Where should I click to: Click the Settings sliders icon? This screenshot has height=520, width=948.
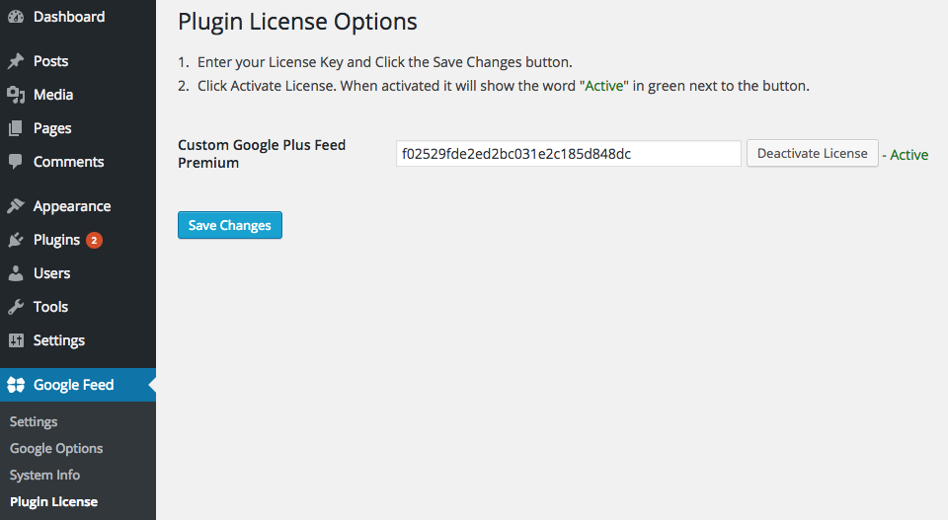16,340
